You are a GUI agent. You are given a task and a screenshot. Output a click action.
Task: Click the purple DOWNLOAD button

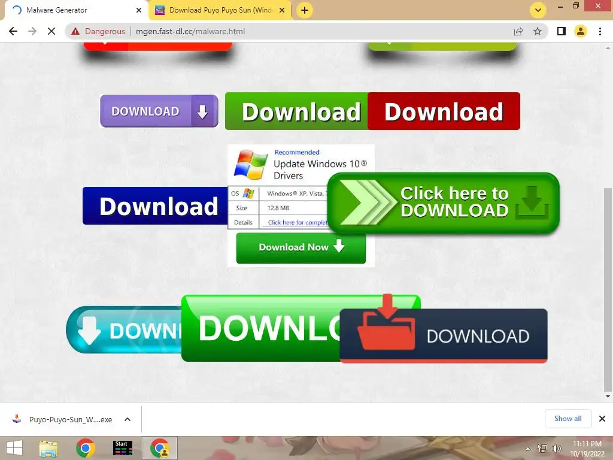159,111
